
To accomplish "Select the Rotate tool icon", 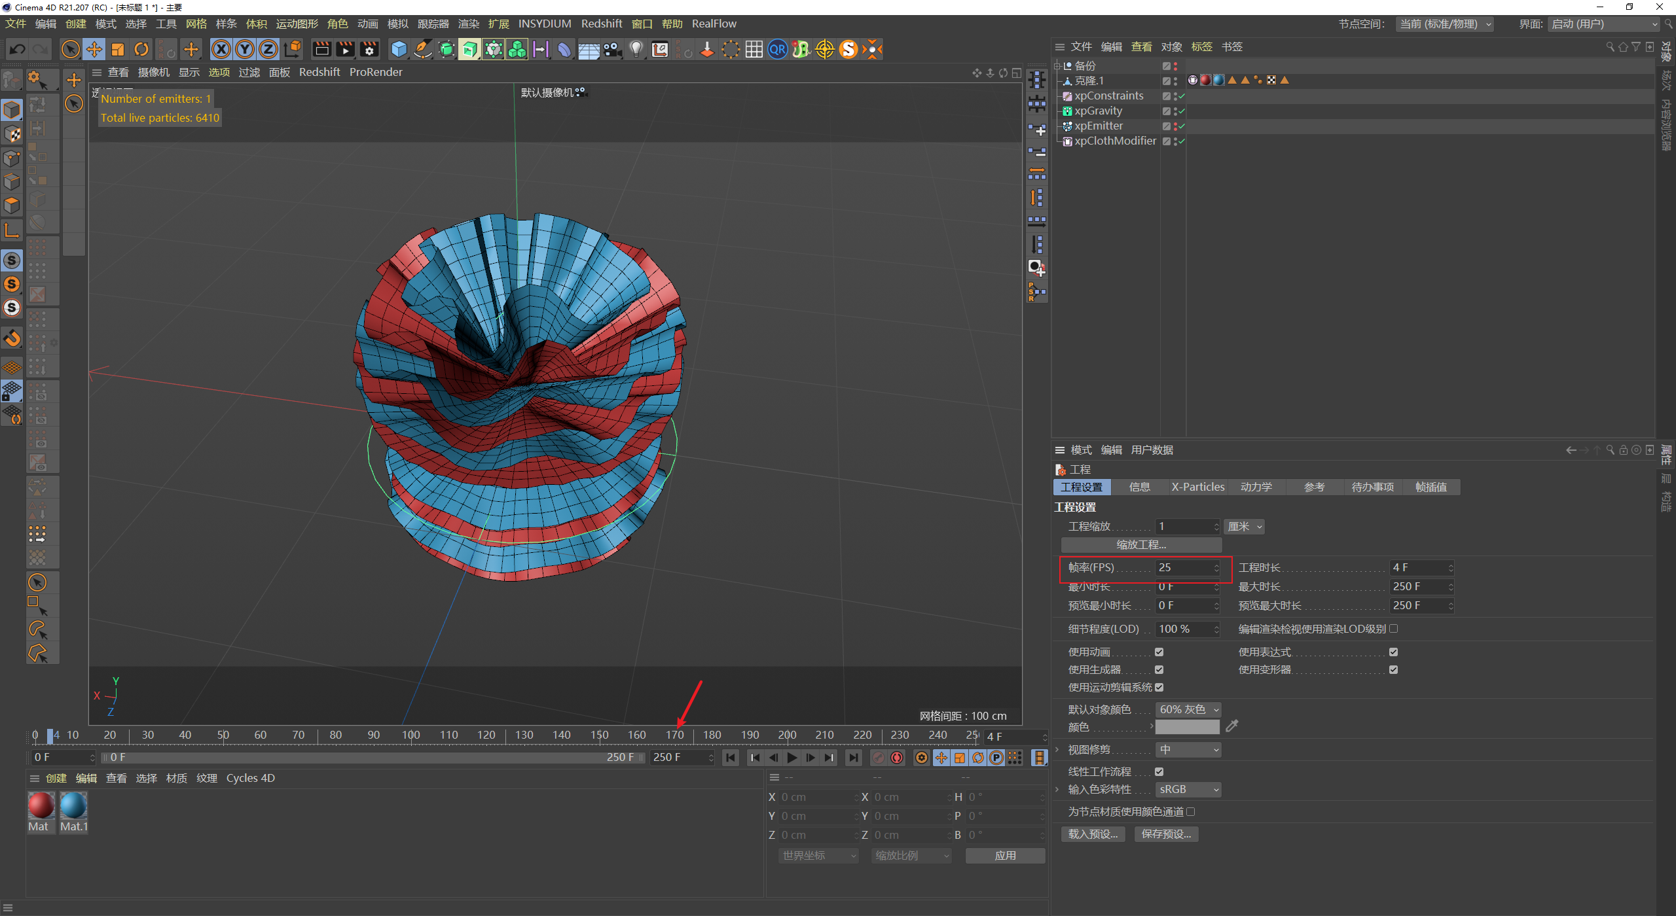I will [x=141, y=49].
